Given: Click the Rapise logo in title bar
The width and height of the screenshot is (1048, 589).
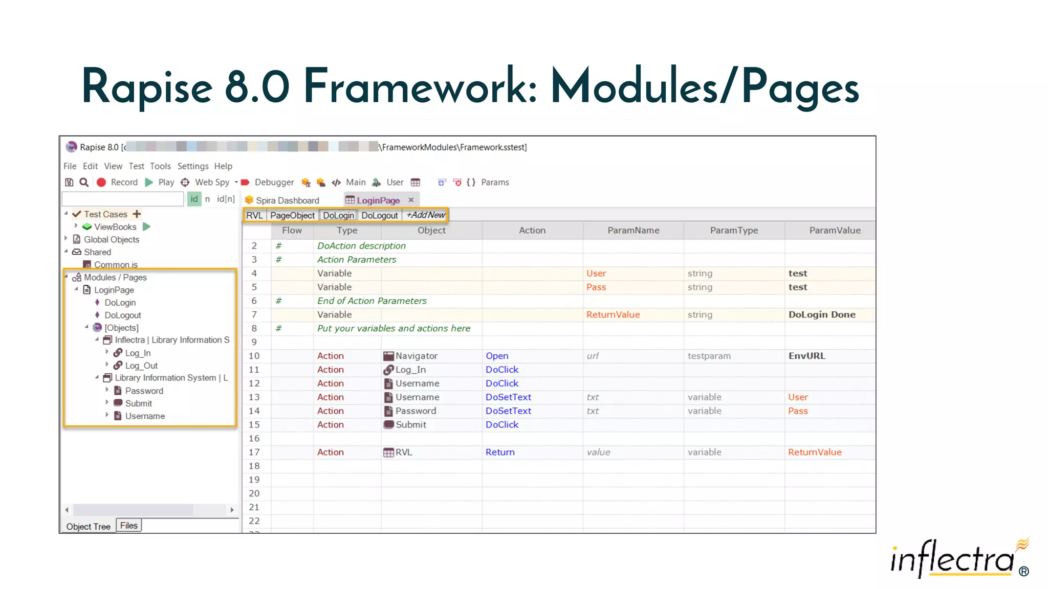Looking at the screenshot, I should 72,147.
